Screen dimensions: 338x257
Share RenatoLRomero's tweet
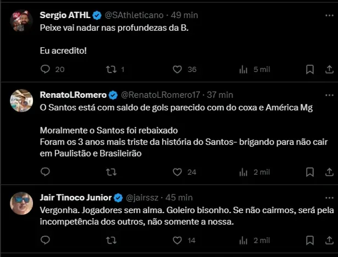click(x=329, y=172)
